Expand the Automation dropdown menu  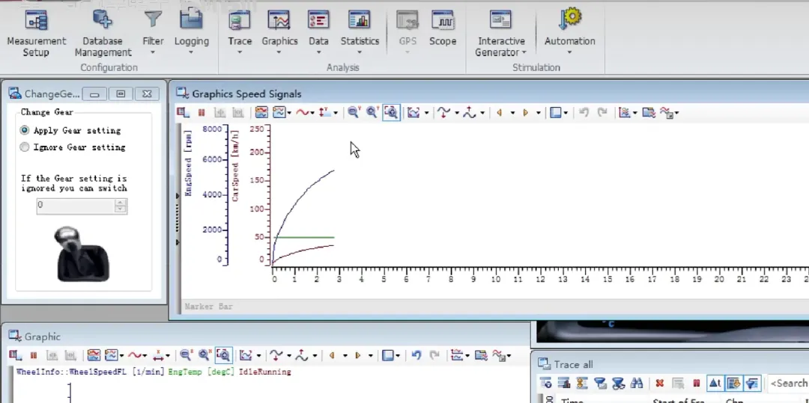[x=569, y=52]
